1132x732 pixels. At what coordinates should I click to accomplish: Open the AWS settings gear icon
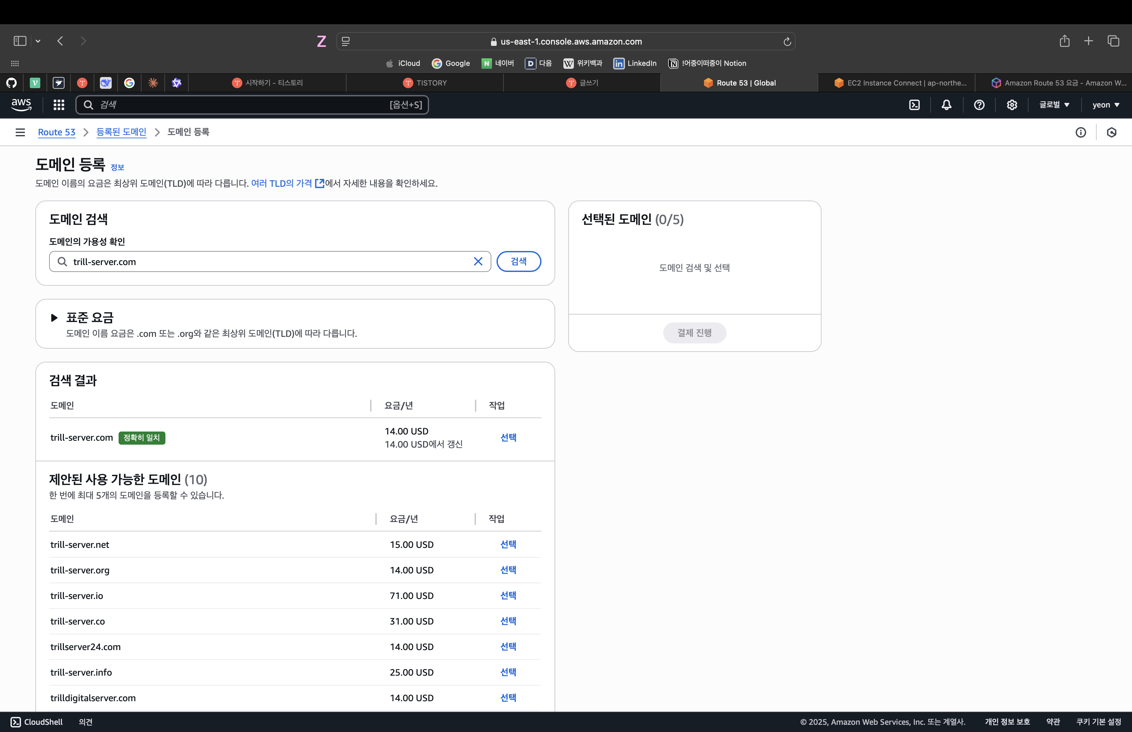(1012, 105)
